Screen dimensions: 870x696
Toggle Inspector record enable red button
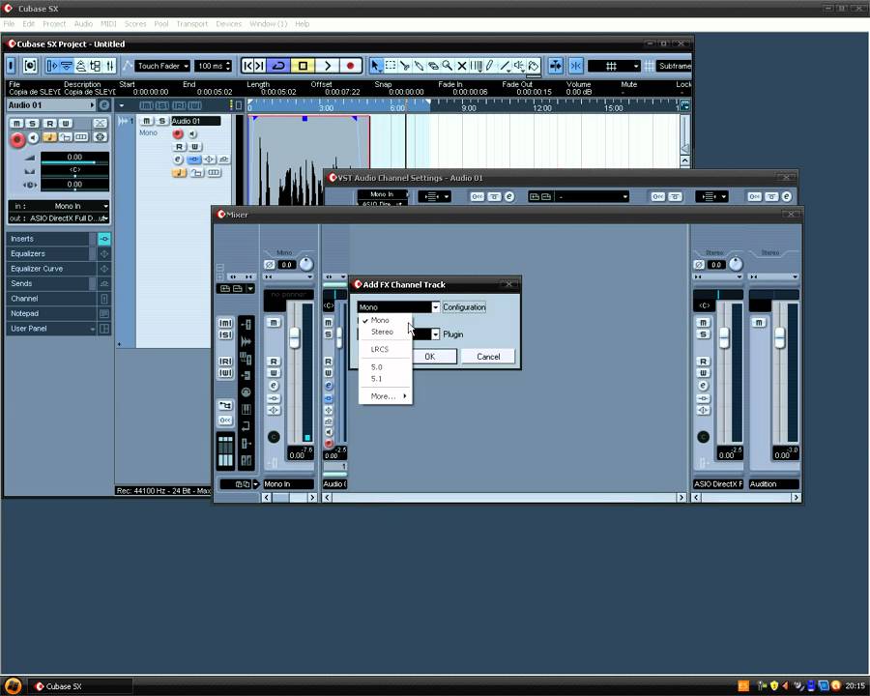(17, 140)
